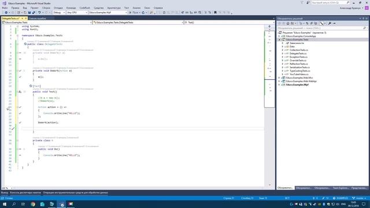Viewport: 370px width, 208px height.
Task: Open Task View on the taskbar
Action: pos(23,204)
